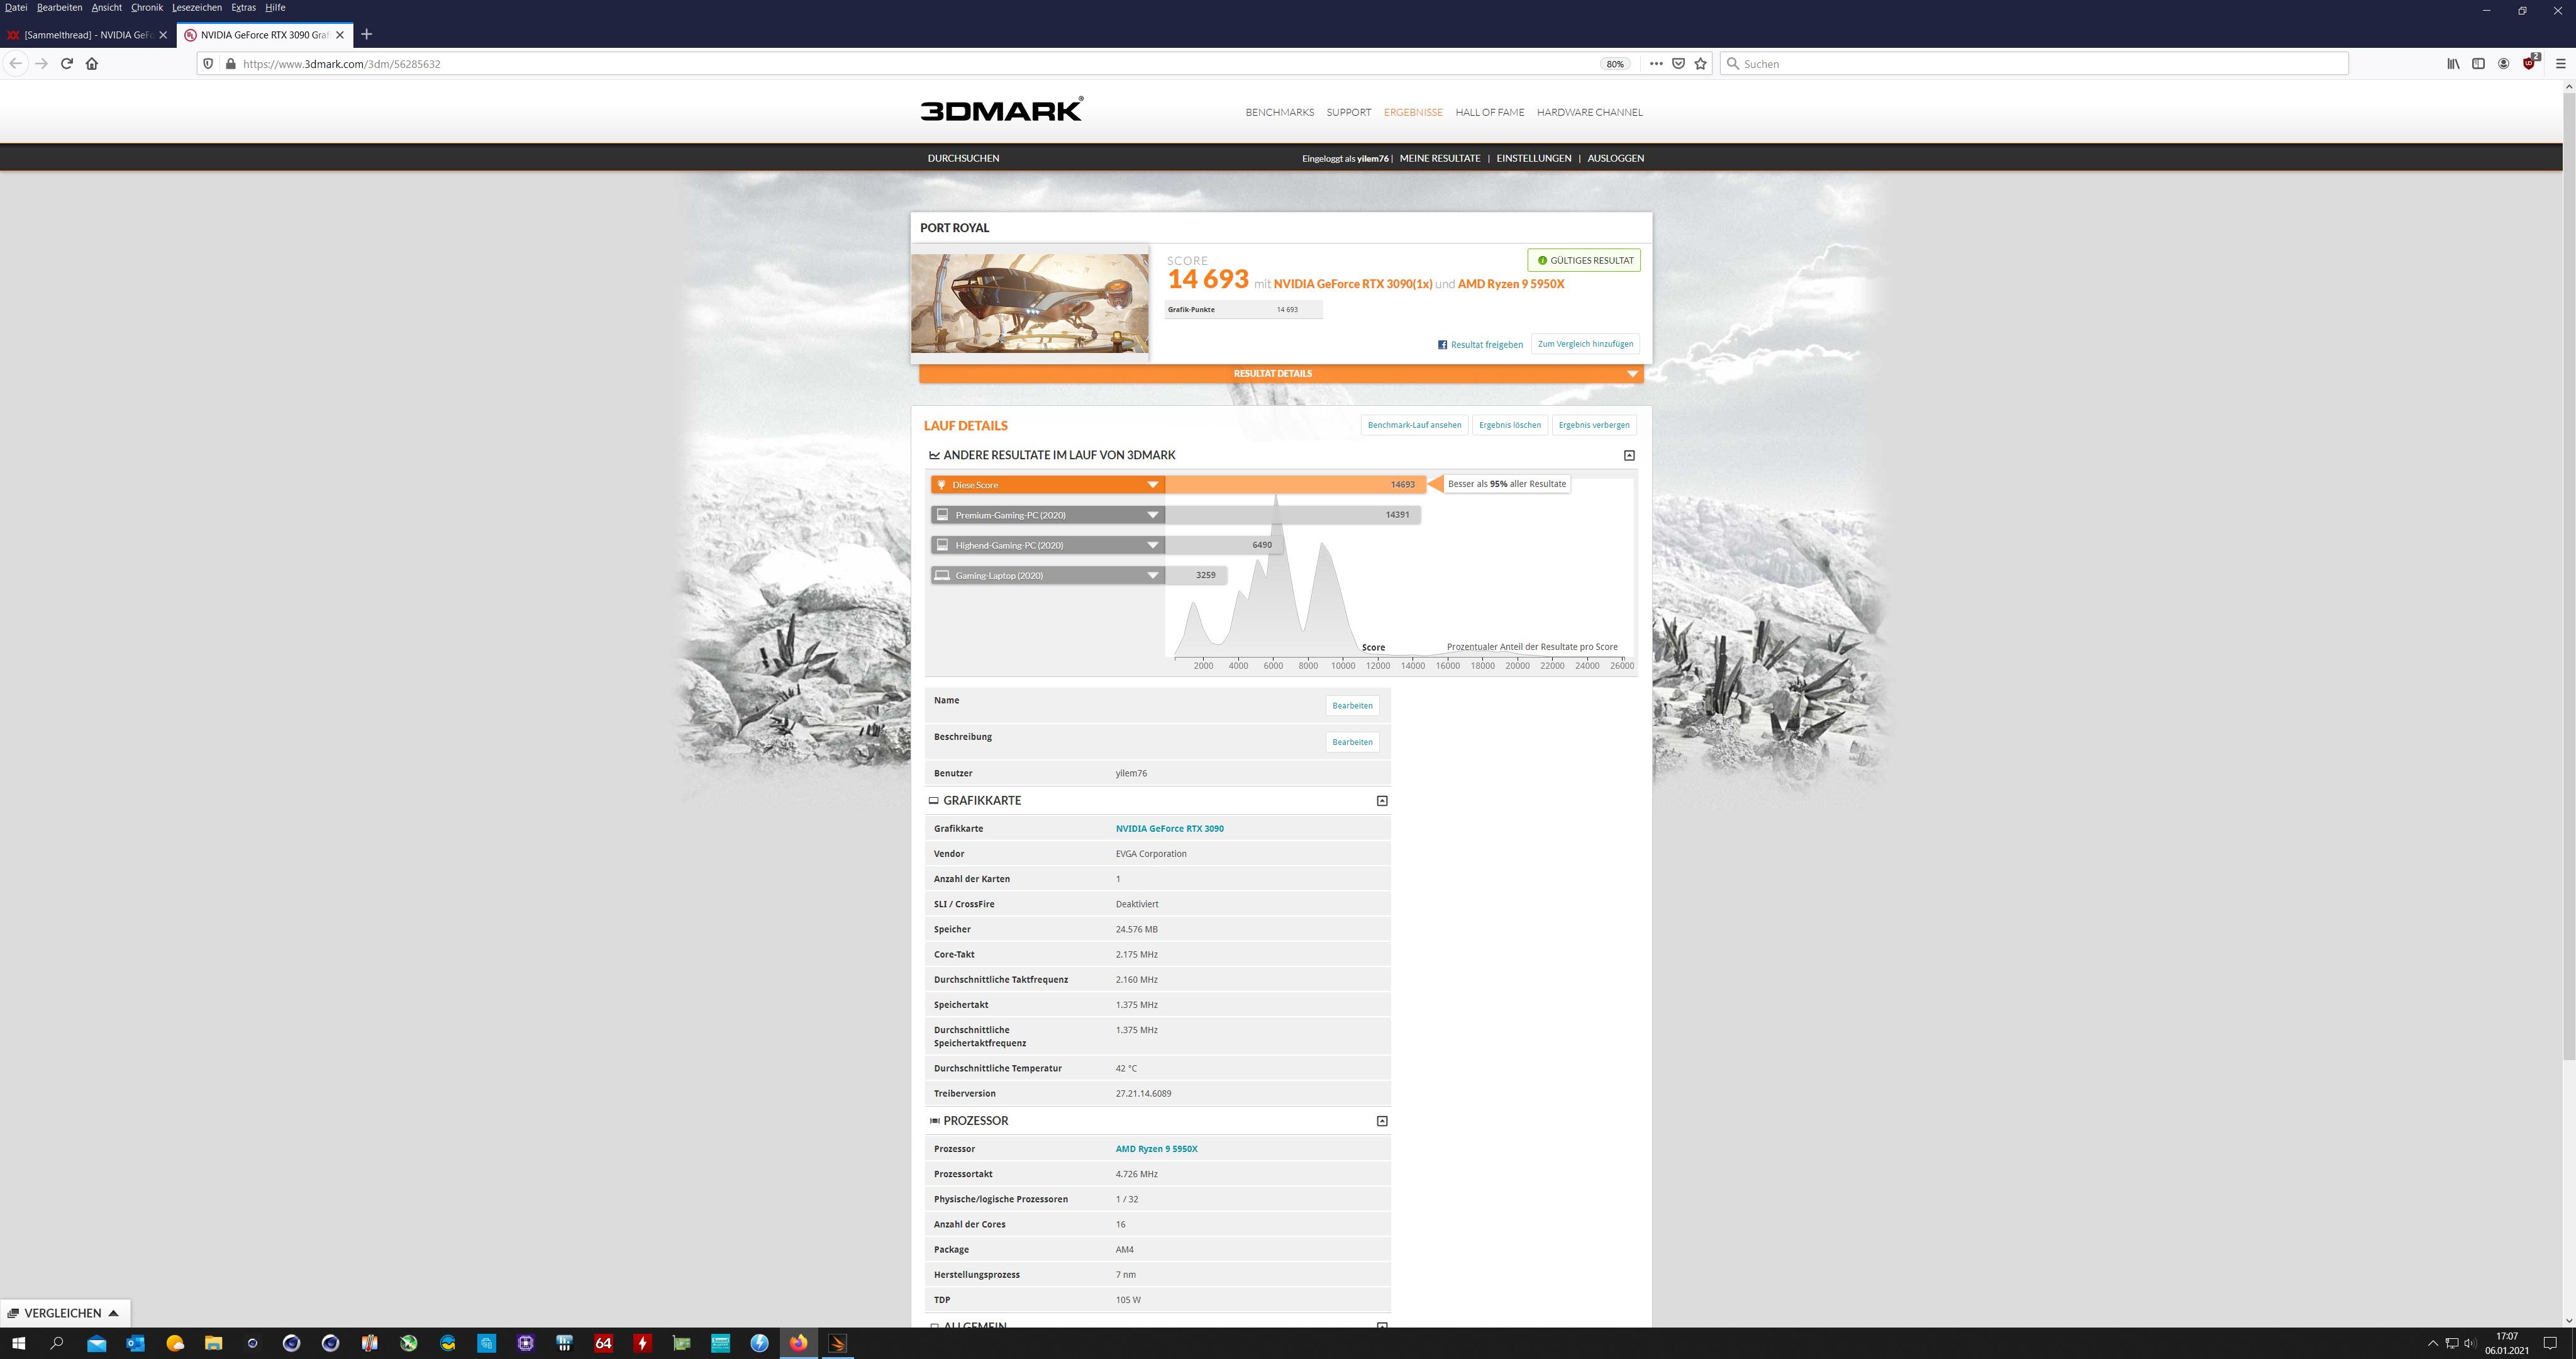Collapse the Prozessor section toggle
Image resolution: width=2576 pixels, height=1359 pixels.
[1382, 1121]
